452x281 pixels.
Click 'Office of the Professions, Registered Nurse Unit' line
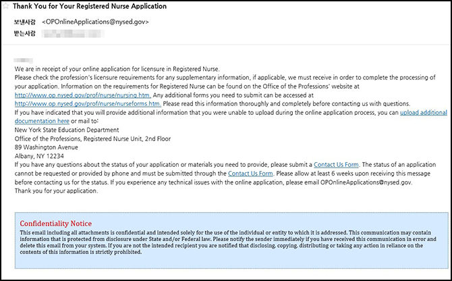pyautogui.click(x=93, y=138)
